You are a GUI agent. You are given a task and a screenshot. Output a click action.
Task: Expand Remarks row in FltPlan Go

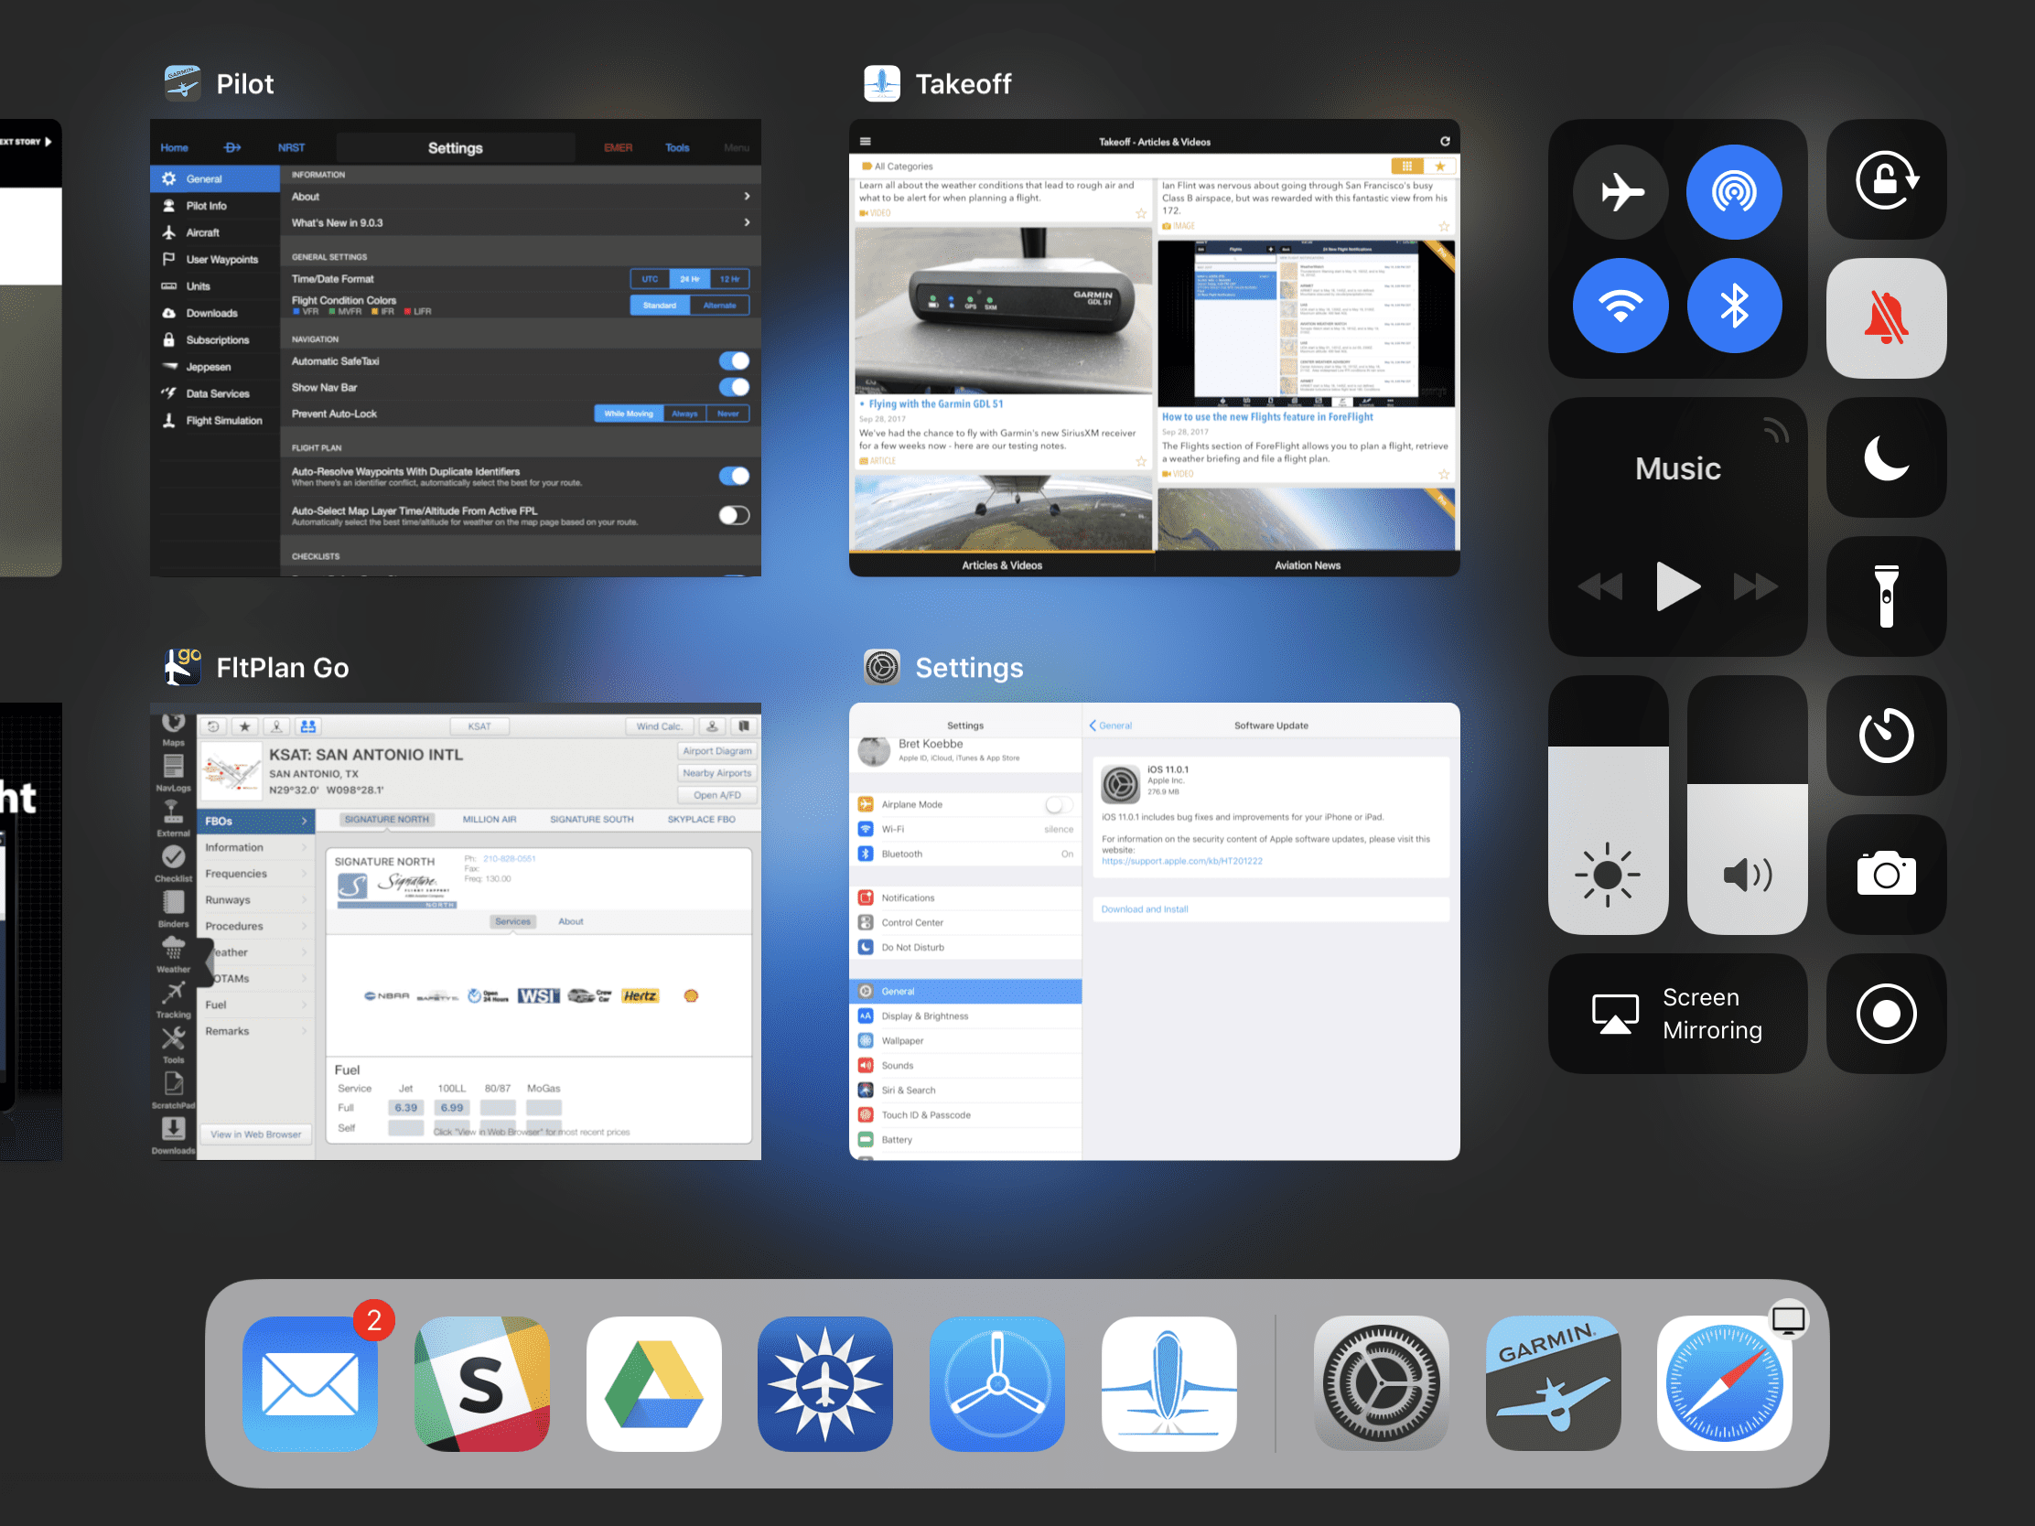tap(256, 1031)
